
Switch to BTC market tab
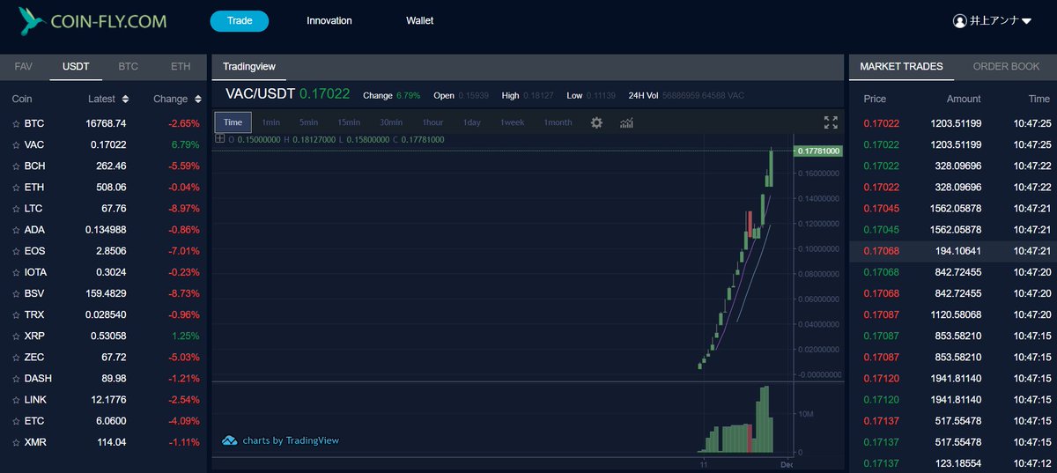tap(129, 67)
